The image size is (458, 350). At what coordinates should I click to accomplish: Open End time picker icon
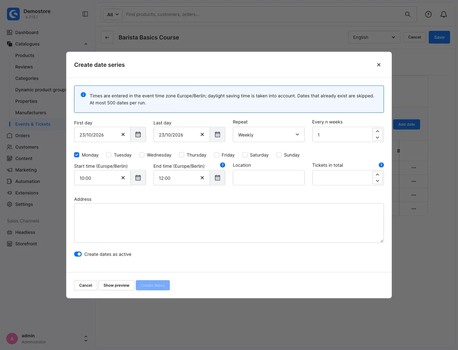[x=218, y=178]
